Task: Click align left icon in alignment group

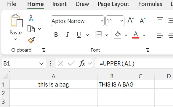Action: (x=160, y=35)
